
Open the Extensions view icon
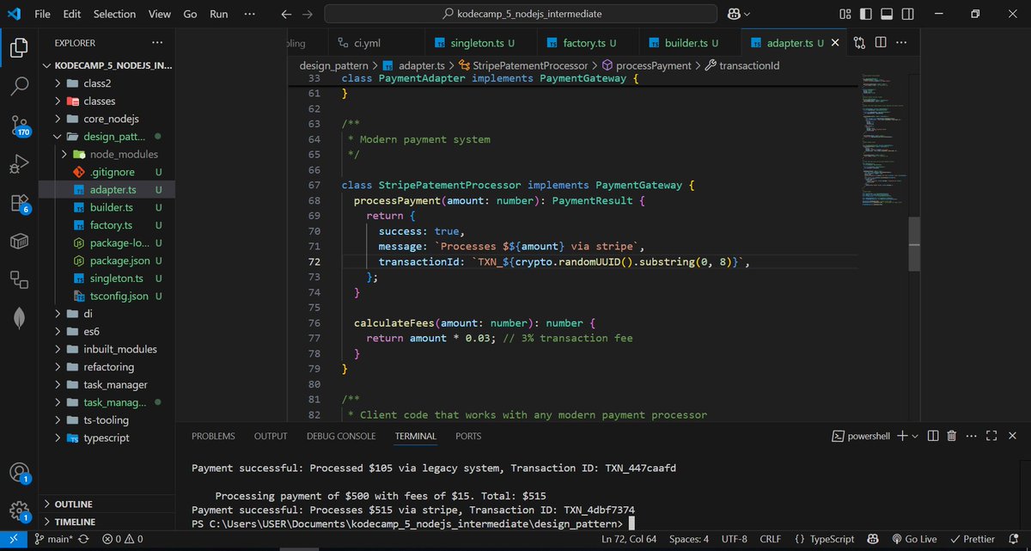coord(19,204)
